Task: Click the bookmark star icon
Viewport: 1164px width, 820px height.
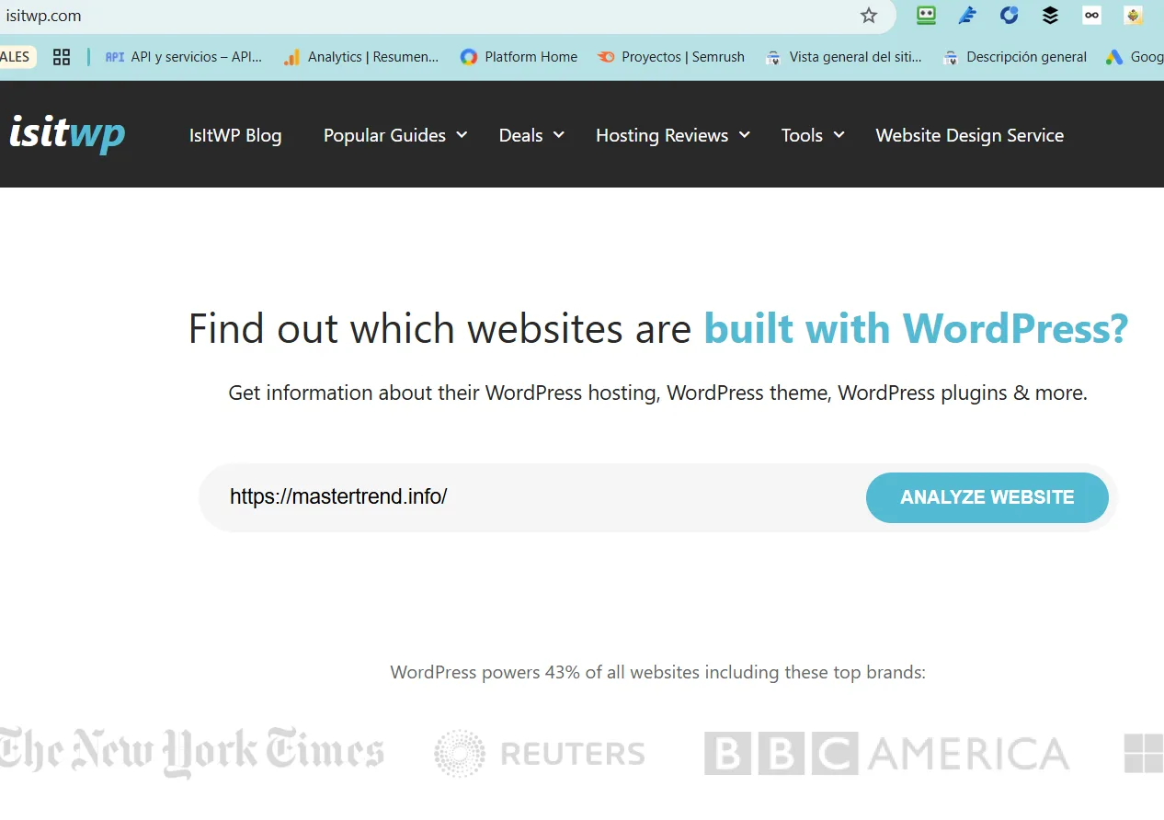Action: (x=869, y=16)
